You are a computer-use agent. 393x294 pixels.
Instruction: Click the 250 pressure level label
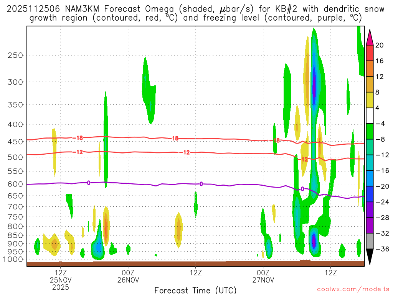pos(15,55)
